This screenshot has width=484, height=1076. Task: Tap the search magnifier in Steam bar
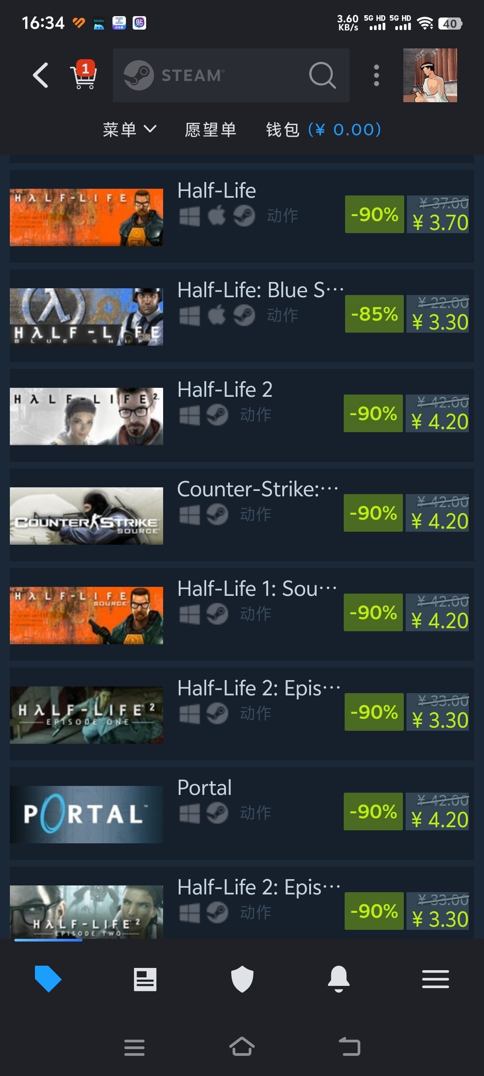point(322,75)
